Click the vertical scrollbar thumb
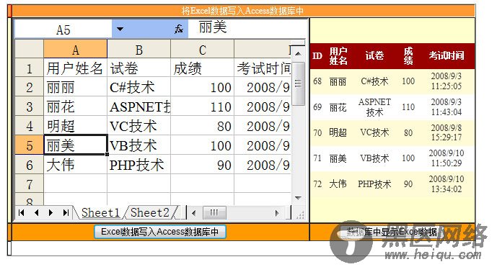The width and height of the screenshot is (497, 267). click(x=298, y=83)
